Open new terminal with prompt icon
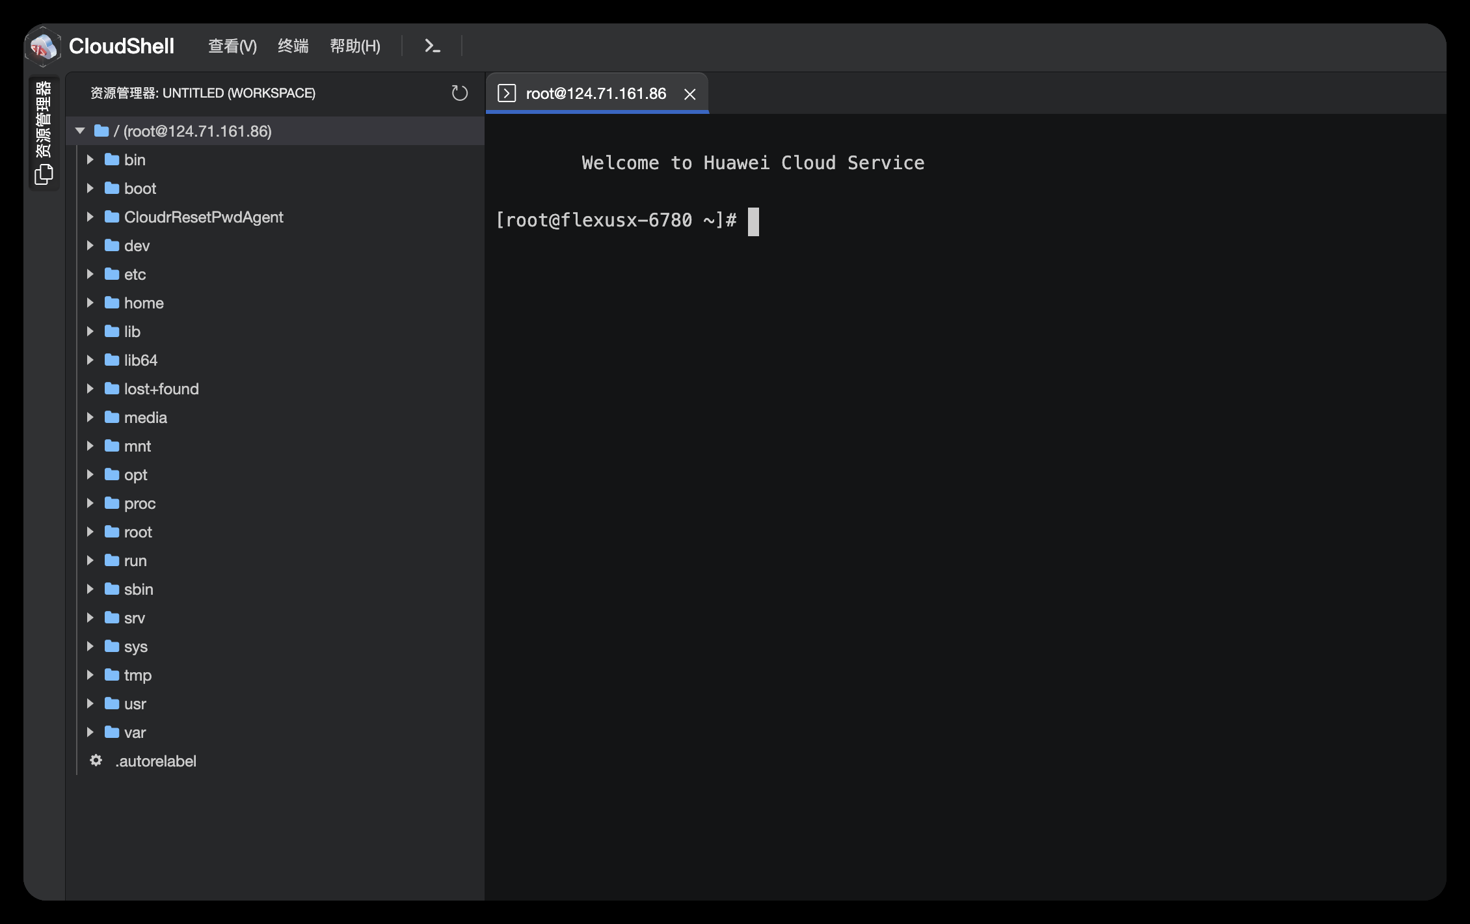 (432, 46)
